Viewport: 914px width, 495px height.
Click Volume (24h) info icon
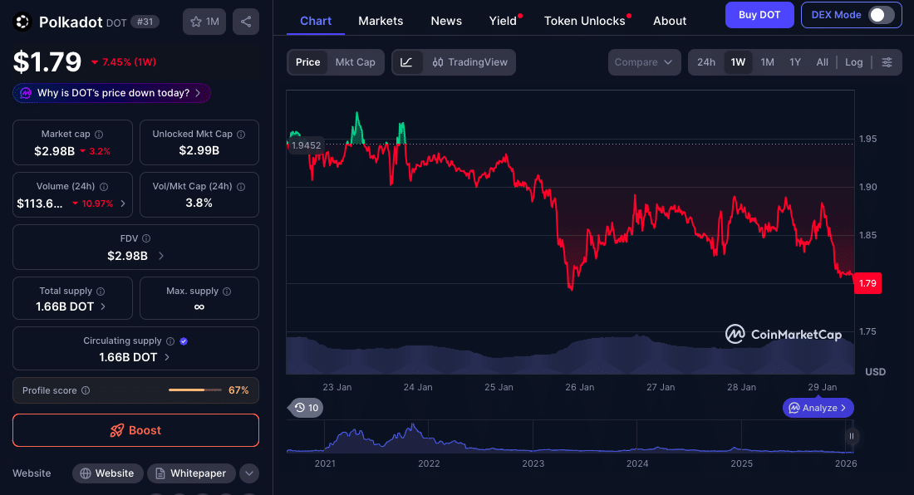pos(104,187)
